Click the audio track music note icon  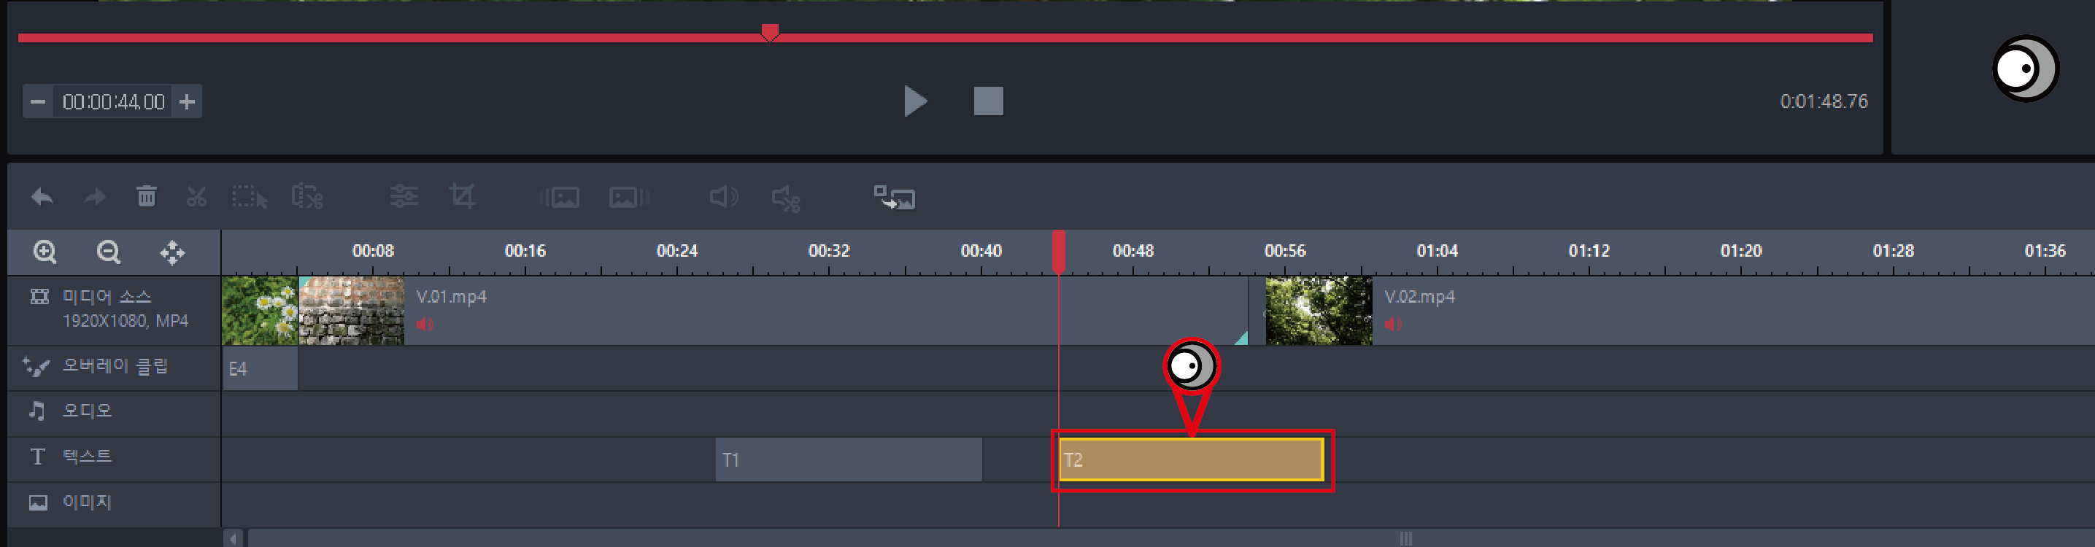click(x=36, y=411)
